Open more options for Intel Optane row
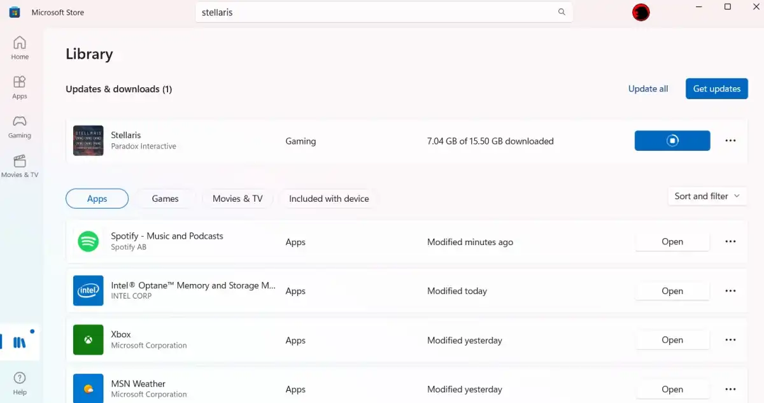The image size is (764, 403). 730,291
